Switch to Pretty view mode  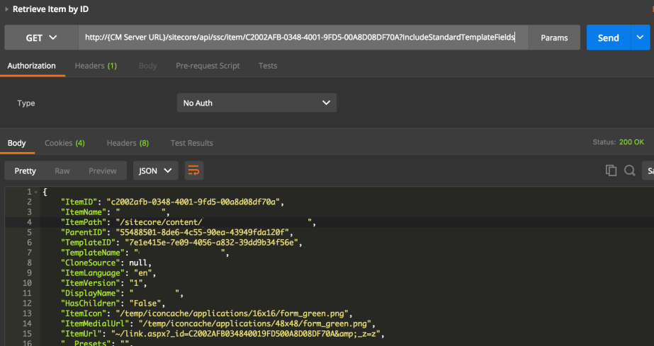coord(26,171)
